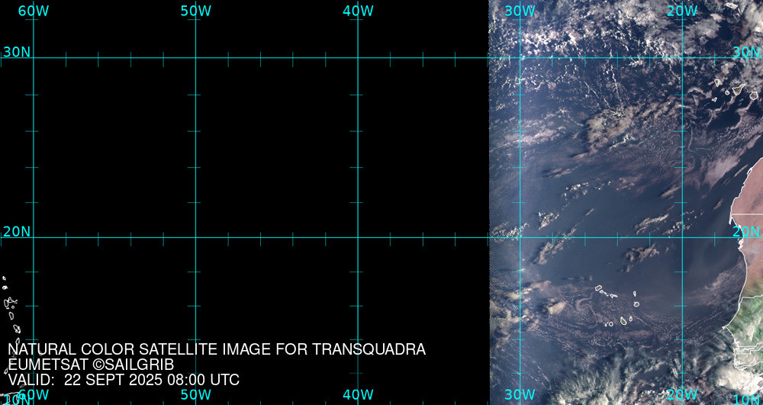Click the grid intersection of 50W and 20N
This screenshot has height=405, width=763.
coord(196,237)
